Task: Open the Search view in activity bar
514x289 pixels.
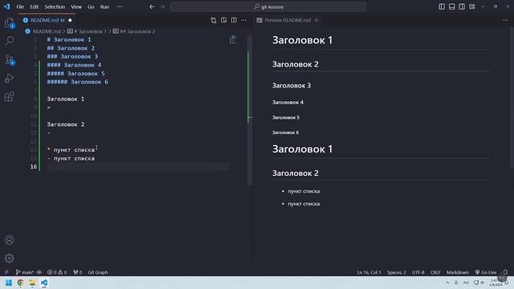Action: (10, 41)
